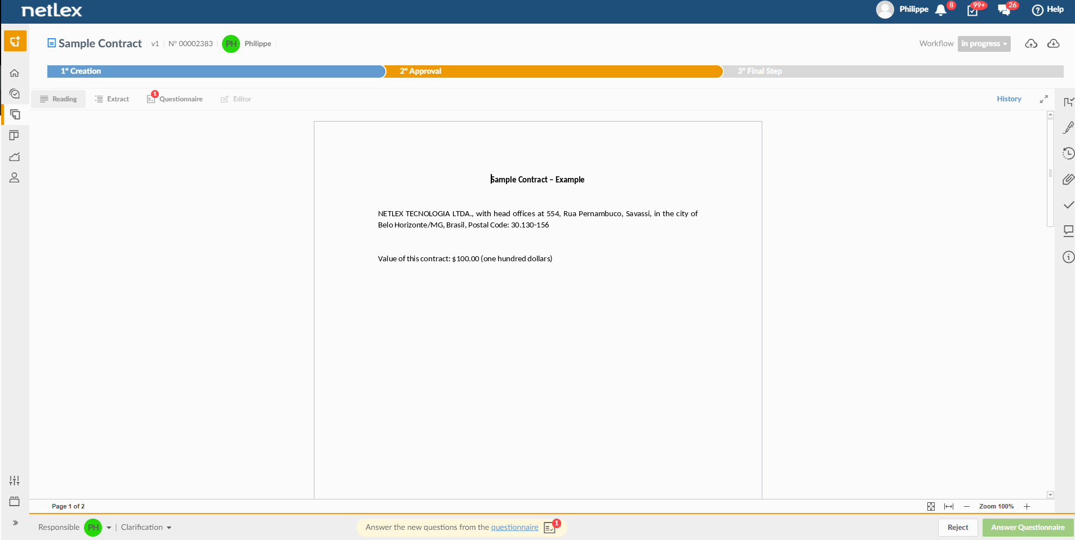Viewport: 1075px width, 540px height.
Task: Open the Help menu
Action: point(1048,10)
